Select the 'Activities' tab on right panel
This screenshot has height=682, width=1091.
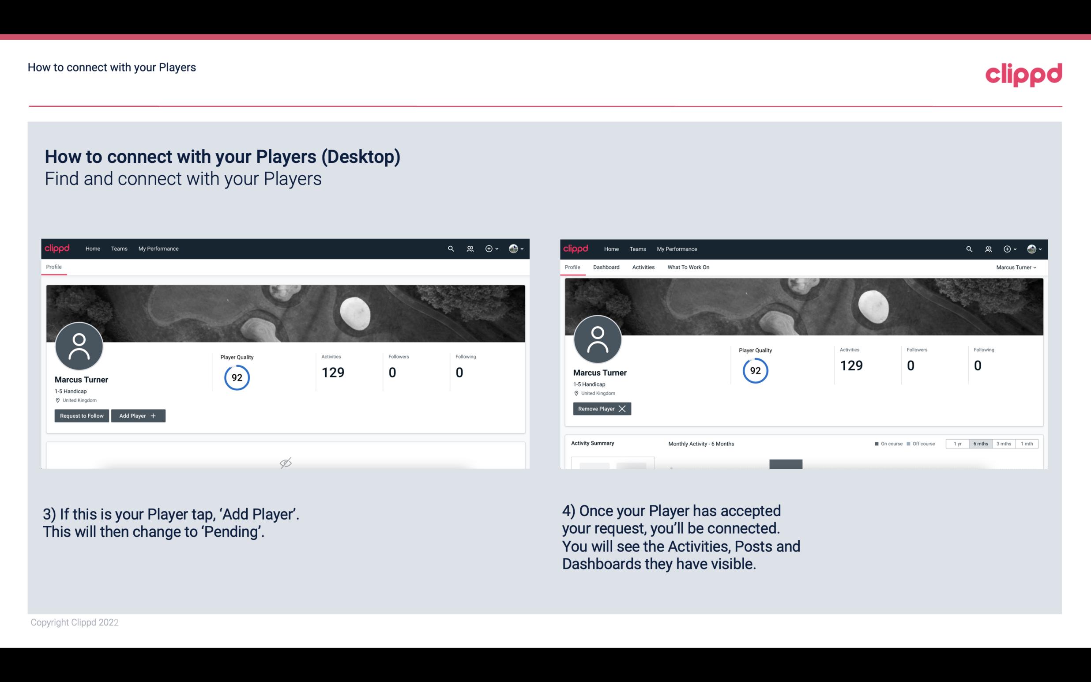(643, 267)
